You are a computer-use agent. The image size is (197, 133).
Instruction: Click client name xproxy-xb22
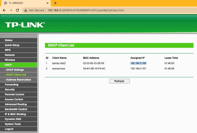(x=59, y=63)
